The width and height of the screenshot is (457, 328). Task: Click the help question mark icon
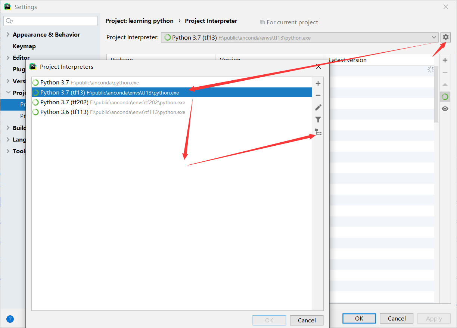tap(10, 319)
